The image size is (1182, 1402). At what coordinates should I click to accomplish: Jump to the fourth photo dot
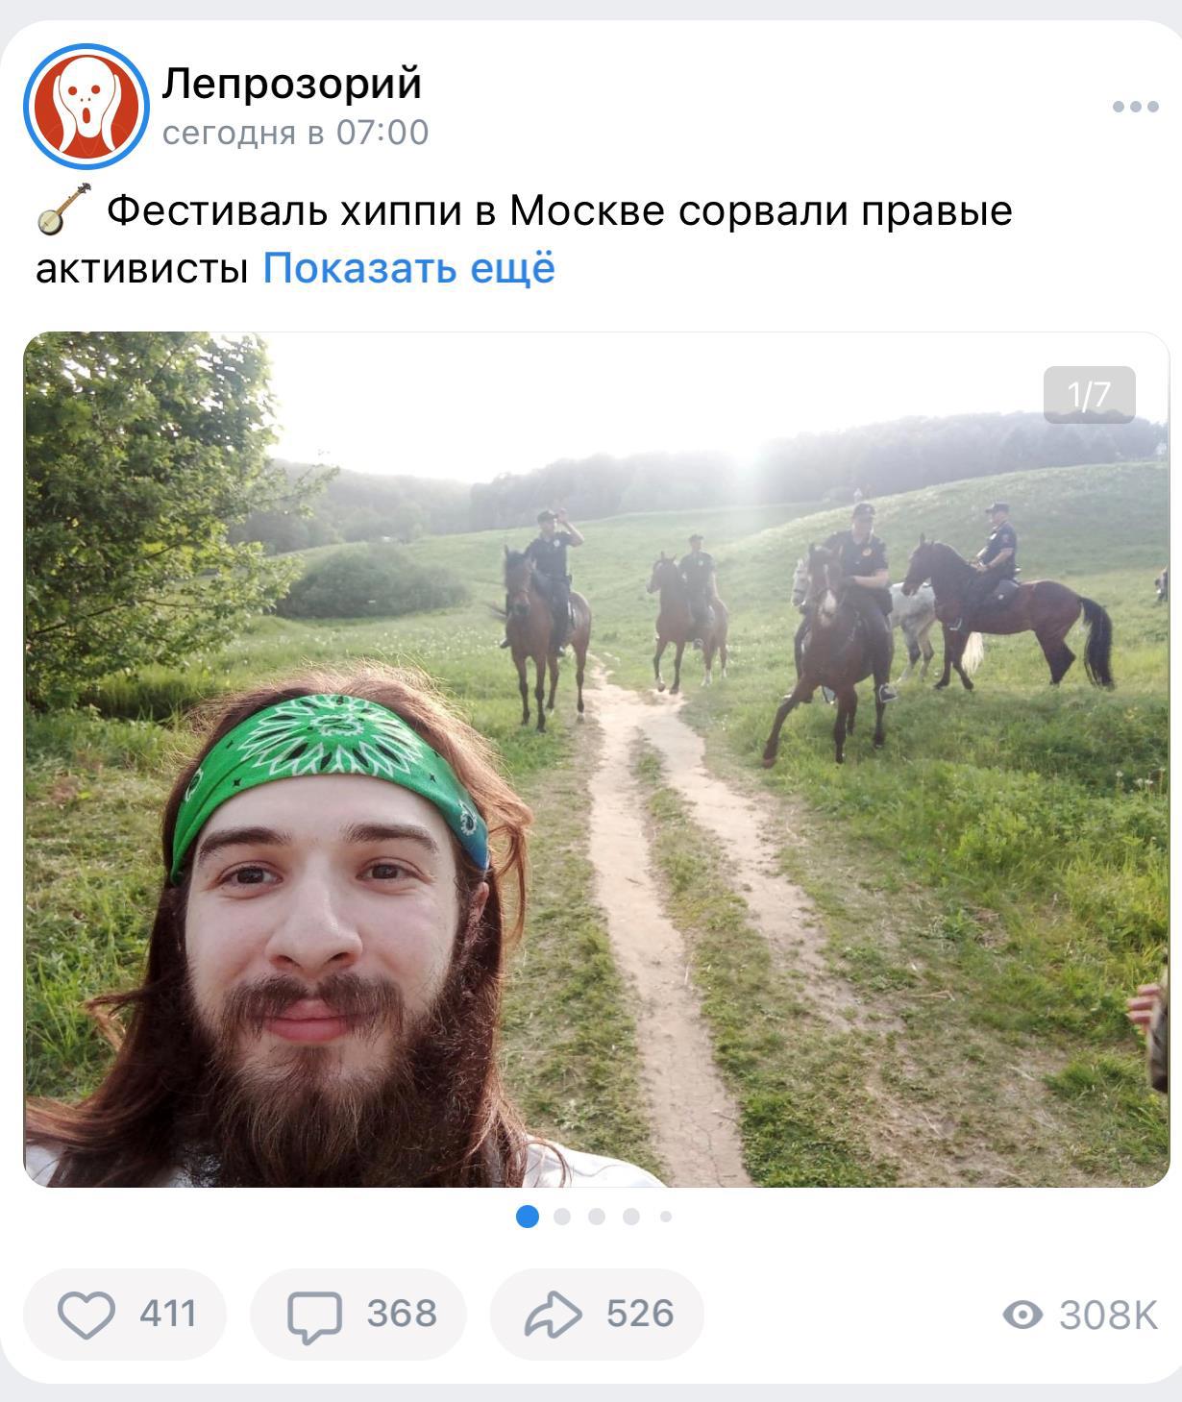click(631, 1217)
